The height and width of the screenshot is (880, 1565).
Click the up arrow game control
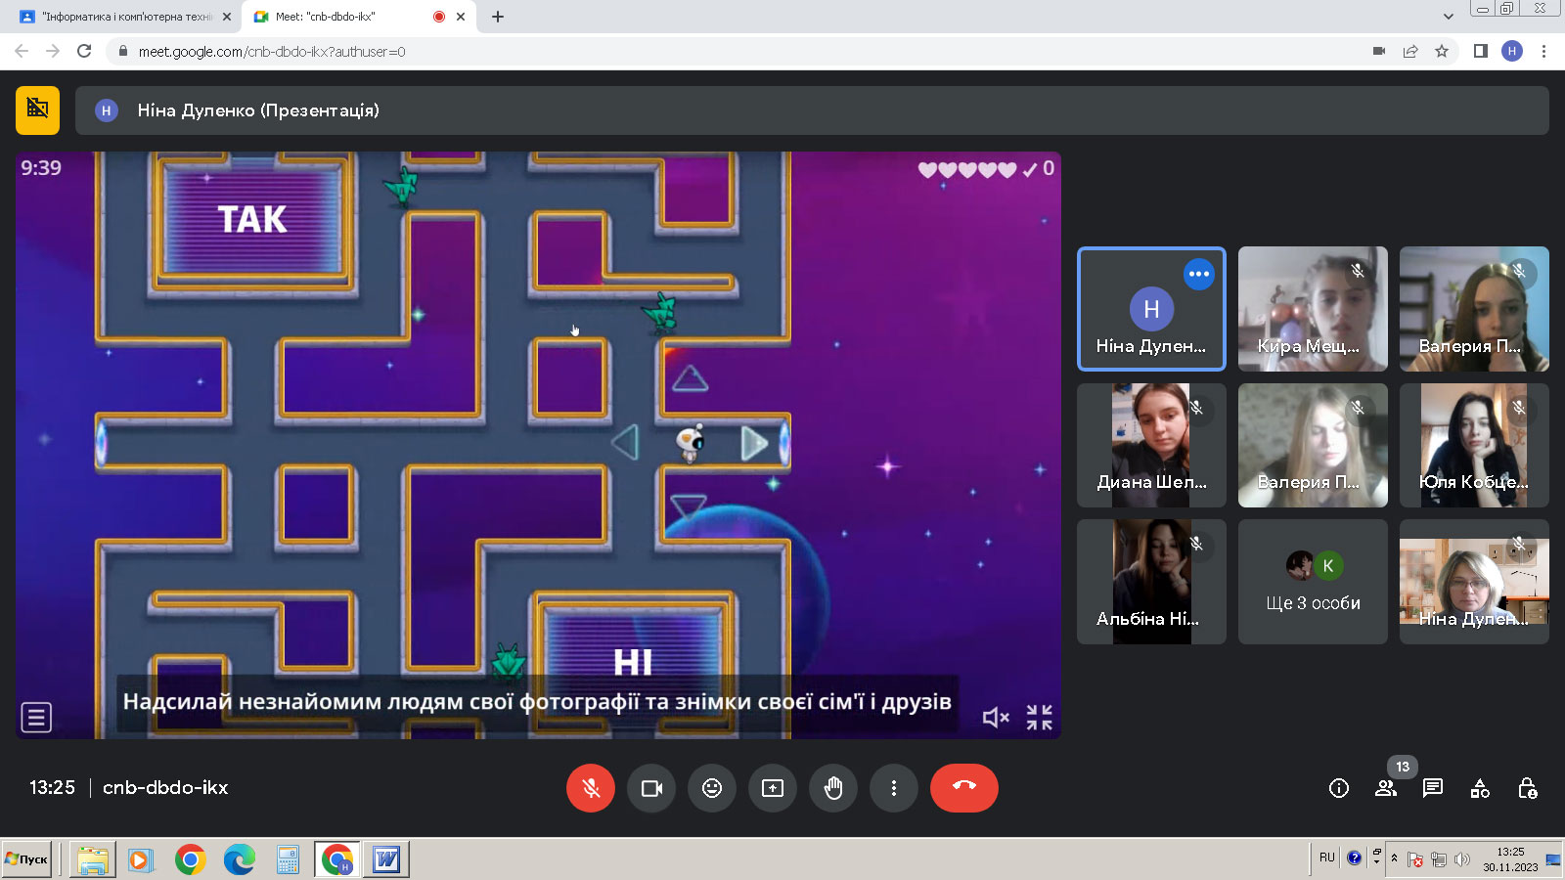(690, 378)
